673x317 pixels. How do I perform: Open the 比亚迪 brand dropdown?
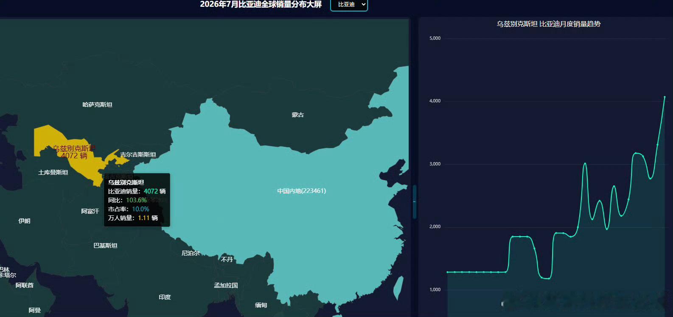coord(349,5)
